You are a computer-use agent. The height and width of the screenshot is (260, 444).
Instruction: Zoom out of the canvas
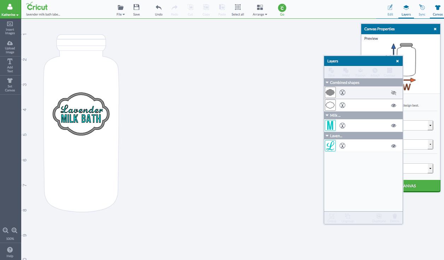[x=6, y=230]
